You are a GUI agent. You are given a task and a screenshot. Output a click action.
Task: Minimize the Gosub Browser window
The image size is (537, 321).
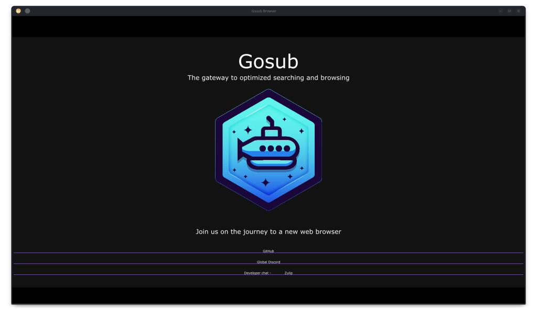click(500, 11)
